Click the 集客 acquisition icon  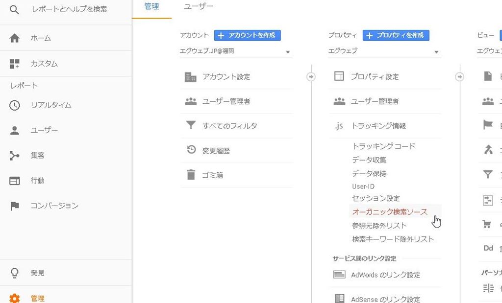click(x=15, y=156)
